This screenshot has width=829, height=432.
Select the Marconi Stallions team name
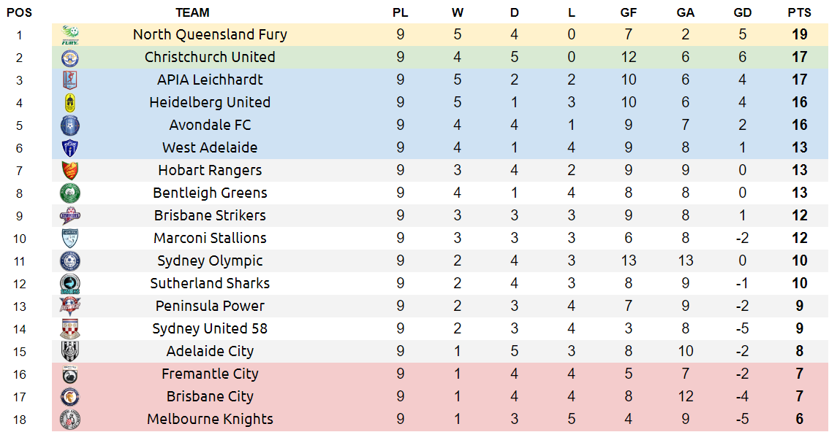(210, 238)
